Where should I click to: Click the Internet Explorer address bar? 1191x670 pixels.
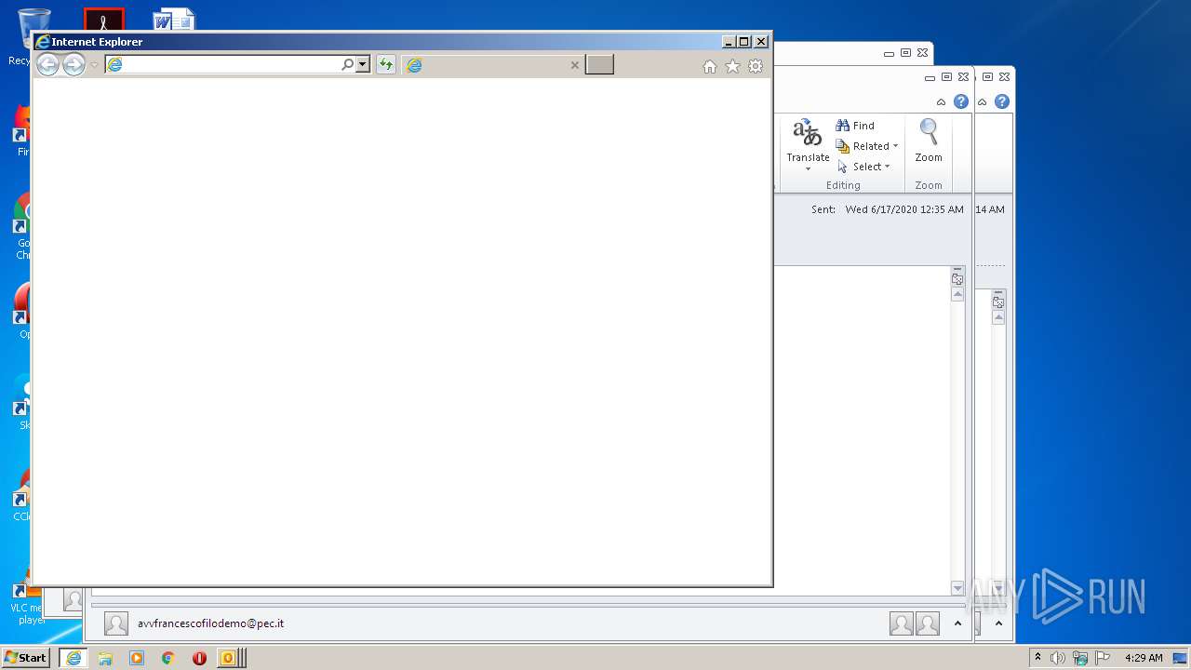(223, 64)
